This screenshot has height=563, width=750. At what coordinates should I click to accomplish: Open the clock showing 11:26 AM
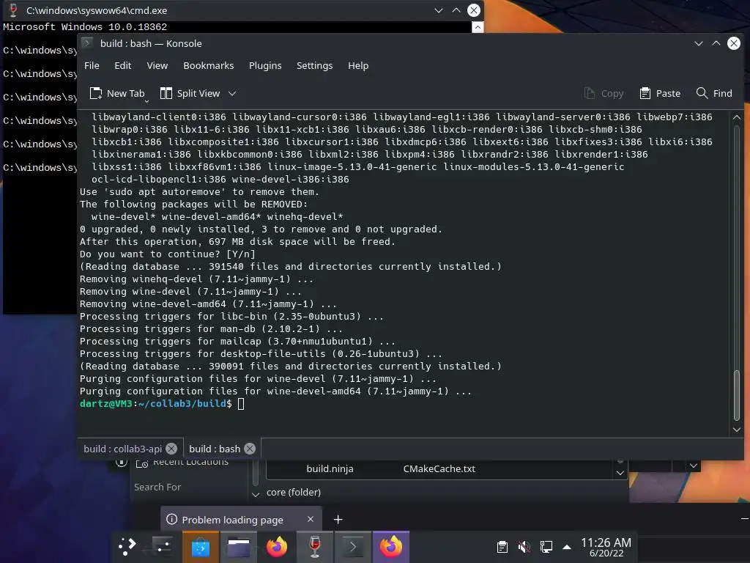pos(606,547)
